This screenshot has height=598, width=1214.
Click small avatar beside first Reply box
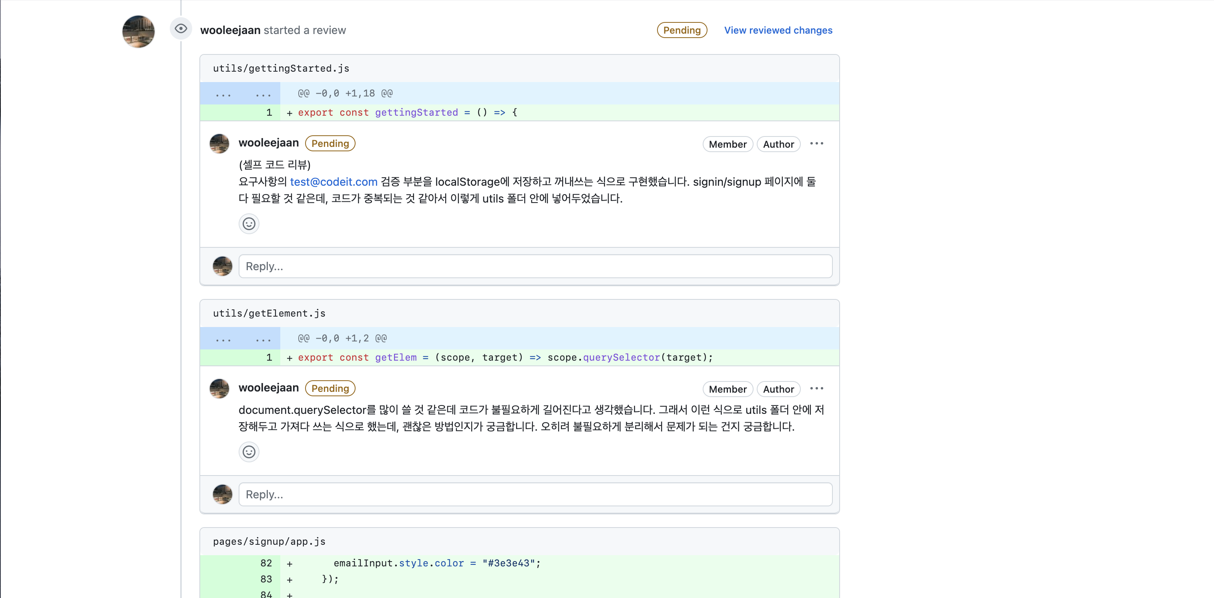pyautogui.click(x=223, y=266)
